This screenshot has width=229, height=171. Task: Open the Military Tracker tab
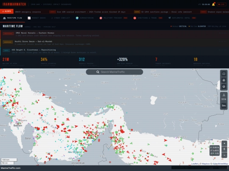[114, 18]
